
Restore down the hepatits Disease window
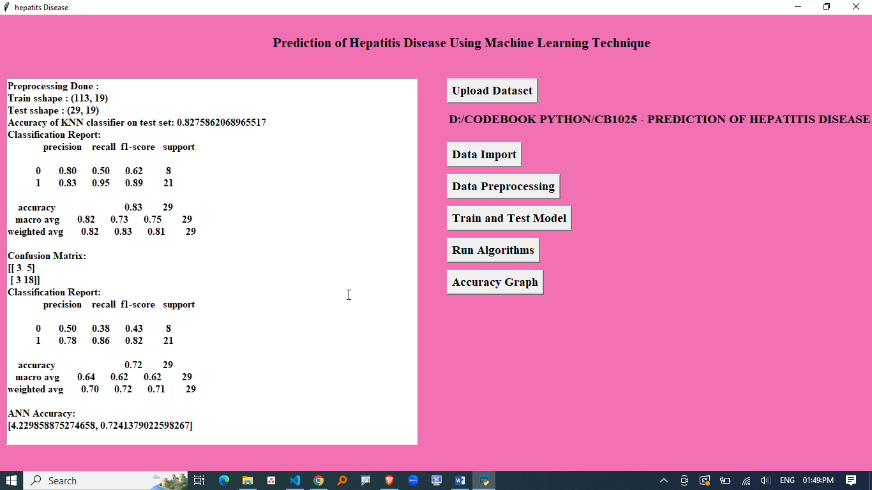click(827, 7)
